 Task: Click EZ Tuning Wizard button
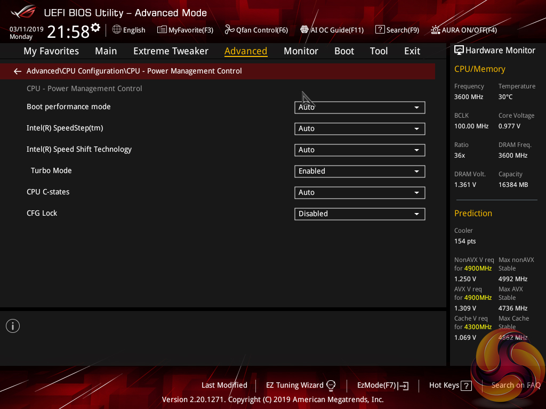point(301,385)
